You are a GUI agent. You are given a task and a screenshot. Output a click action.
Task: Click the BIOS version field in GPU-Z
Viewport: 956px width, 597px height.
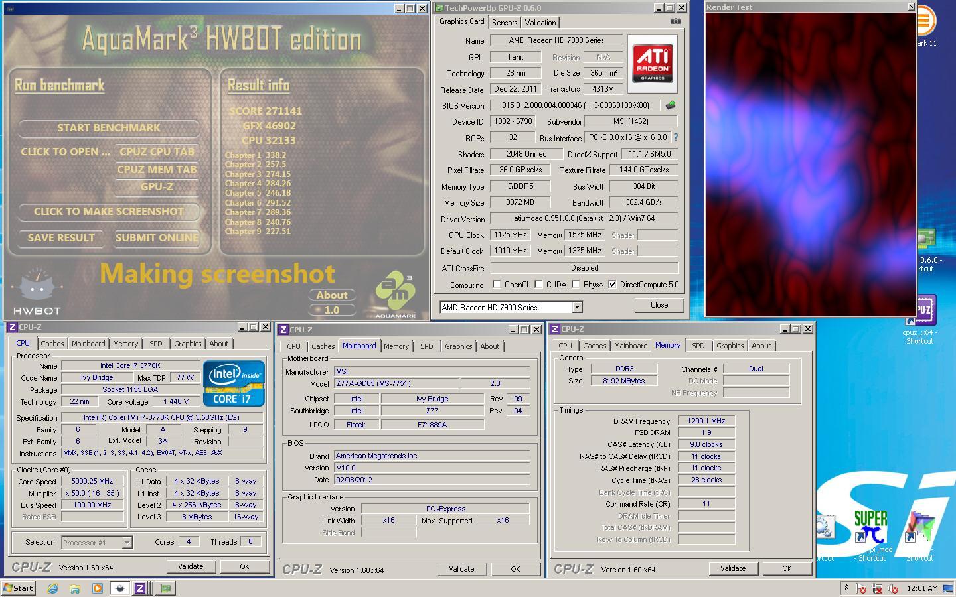(575, 105)
